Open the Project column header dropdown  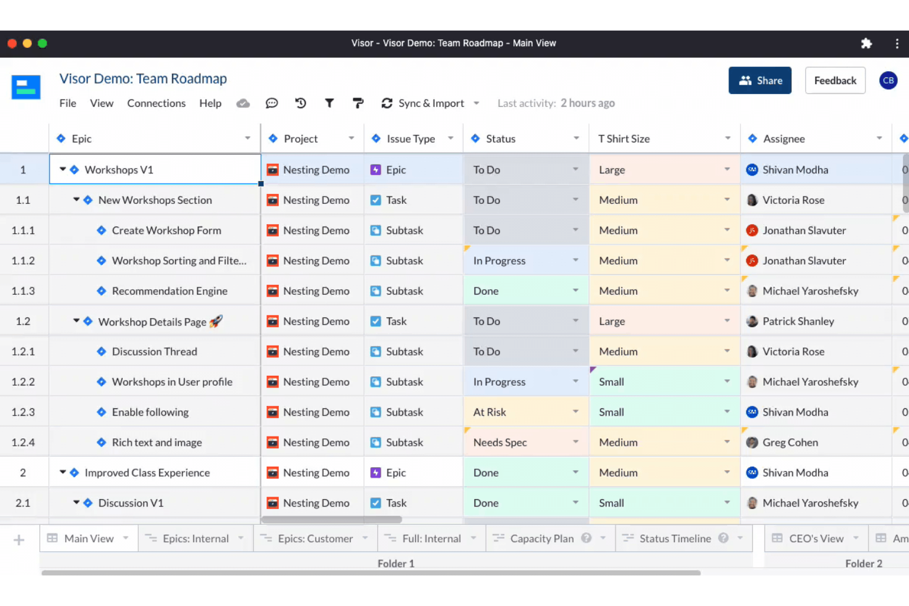351,138
